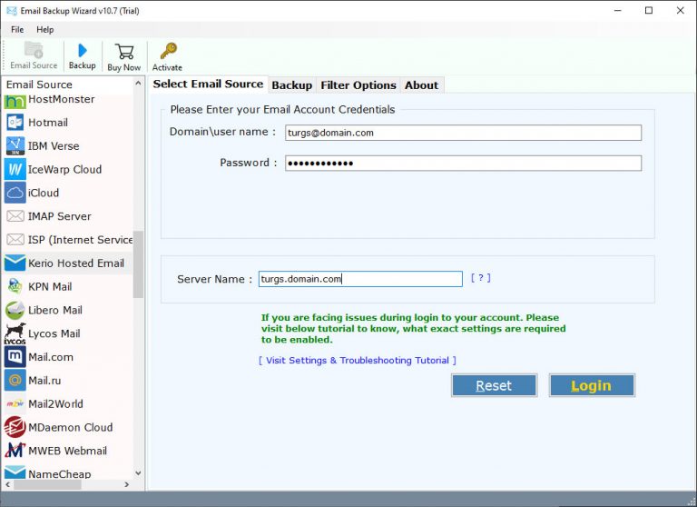Open the File menu
The height and width of the screenshot is (507, 697).
[x=17, y=30]
